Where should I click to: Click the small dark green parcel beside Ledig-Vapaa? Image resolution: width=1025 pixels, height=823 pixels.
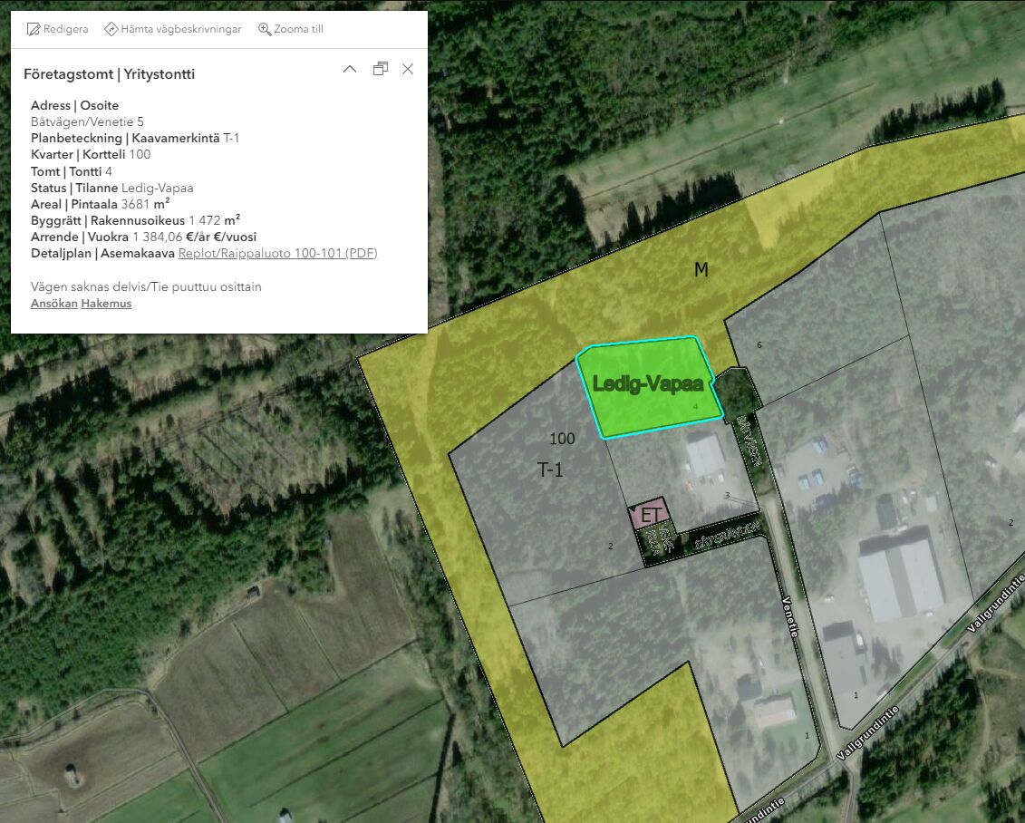click(x=737, y=388)
